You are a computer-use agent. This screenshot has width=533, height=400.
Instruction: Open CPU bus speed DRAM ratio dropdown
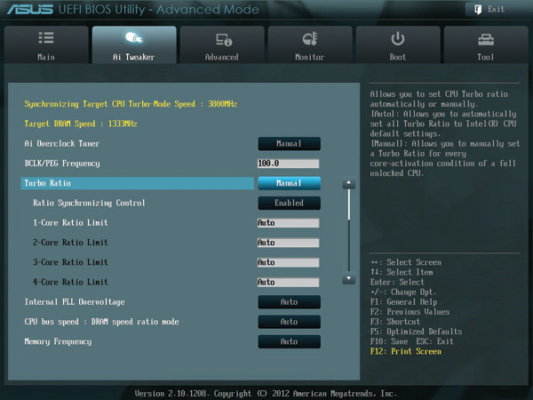point(289,322)
